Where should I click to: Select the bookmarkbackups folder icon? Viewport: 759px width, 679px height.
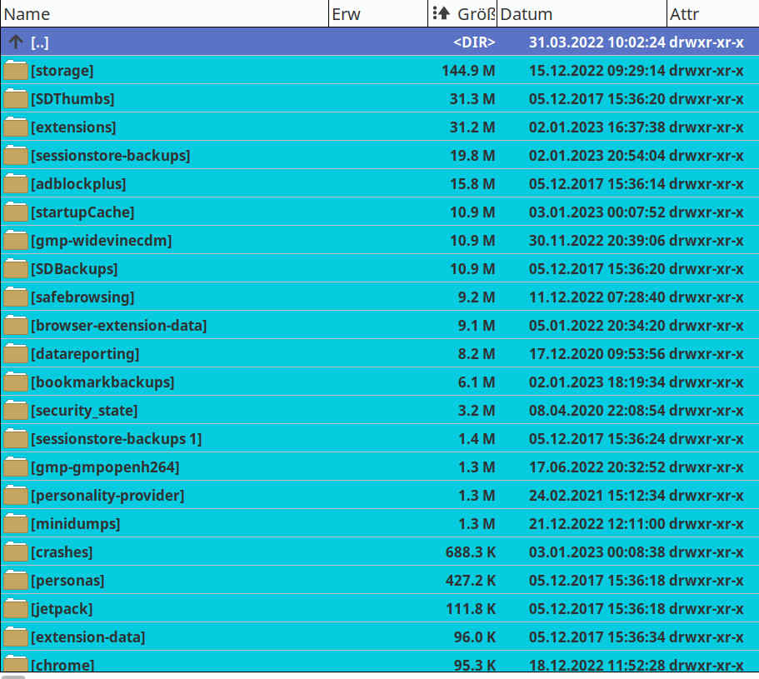click(15, 382)
